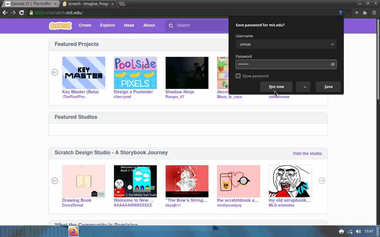Viewport: 380px width, 237px height.
Task: Open the About menu item
Action: pyautogui.click(x=149, y=25)
